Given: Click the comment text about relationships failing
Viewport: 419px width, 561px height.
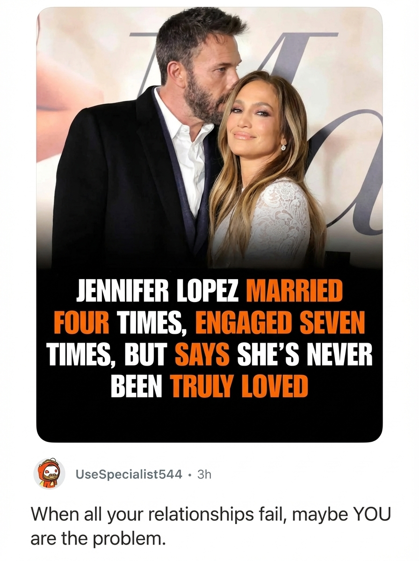Looking at the screenshot, I should point(210,526).
